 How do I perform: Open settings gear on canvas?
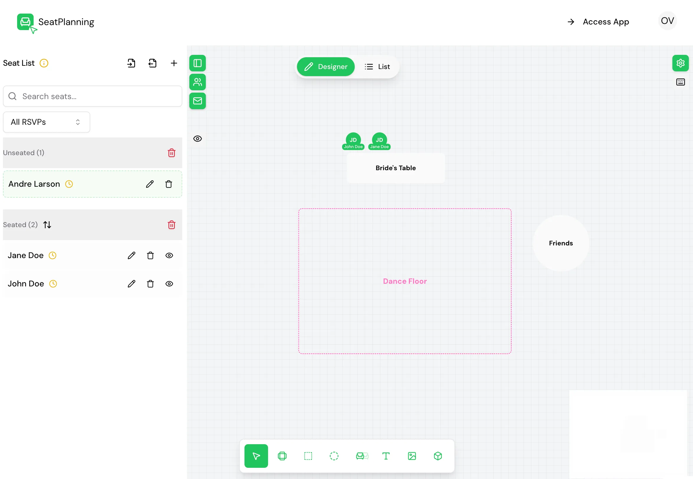(x=680, y=63)
